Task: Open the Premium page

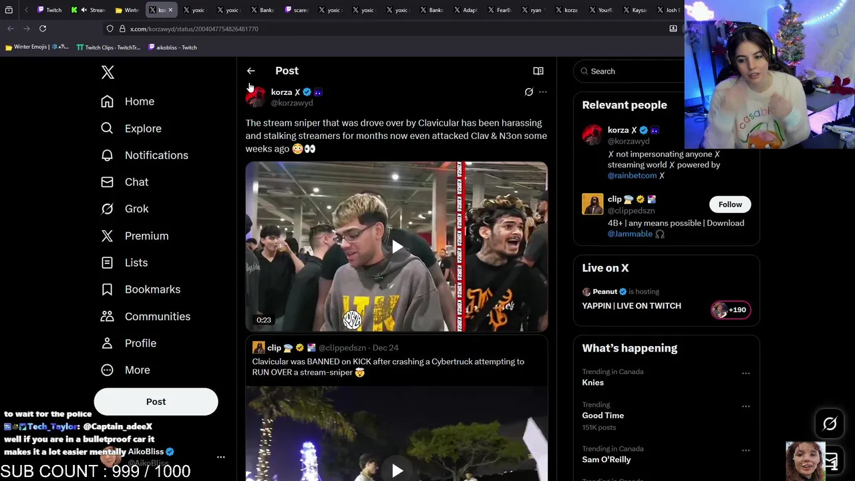Action: pyautogui.click(x=135, y=236)
